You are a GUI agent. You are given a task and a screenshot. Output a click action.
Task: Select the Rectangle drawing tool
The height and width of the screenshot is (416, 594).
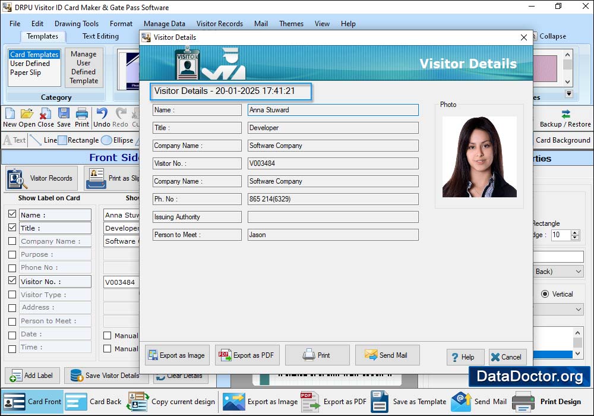click(x=78, y=140)
